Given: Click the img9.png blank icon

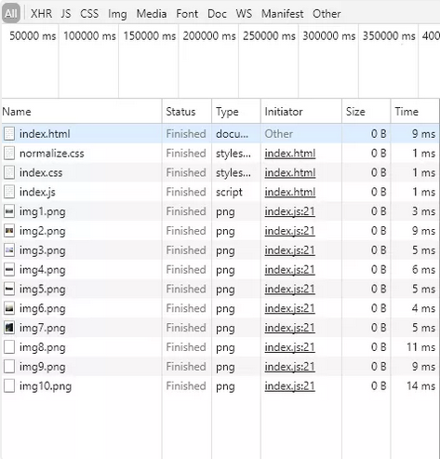Looking at the screenshot, I should (9, 367).
